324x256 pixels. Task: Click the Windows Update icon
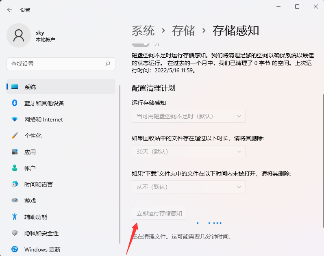point(15,249)
